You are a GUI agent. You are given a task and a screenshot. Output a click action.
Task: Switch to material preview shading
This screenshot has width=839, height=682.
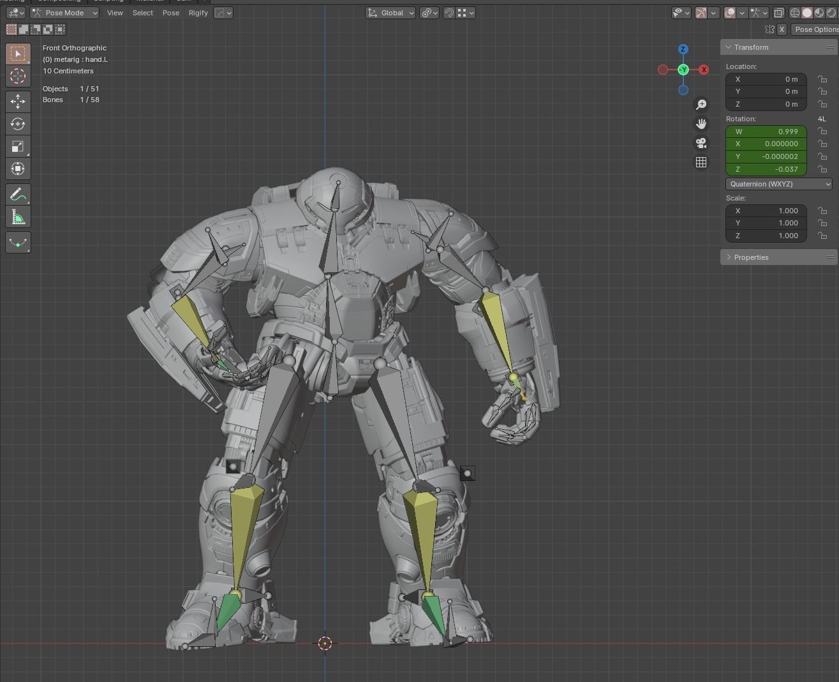point(819,13)
